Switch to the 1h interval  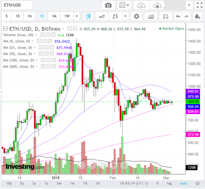coord(30,16)
